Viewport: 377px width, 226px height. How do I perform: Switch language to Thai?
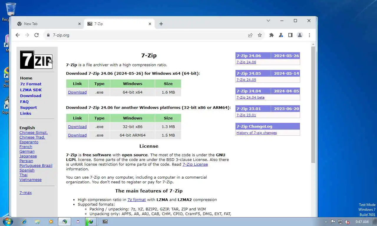[x=24, y=175]
